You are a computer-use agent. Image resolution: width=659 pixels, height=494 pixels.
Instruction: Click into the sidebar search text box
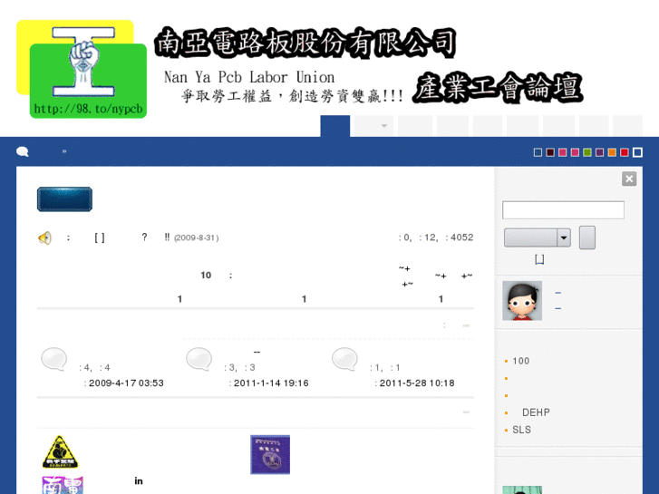click(x=563, y=209)
